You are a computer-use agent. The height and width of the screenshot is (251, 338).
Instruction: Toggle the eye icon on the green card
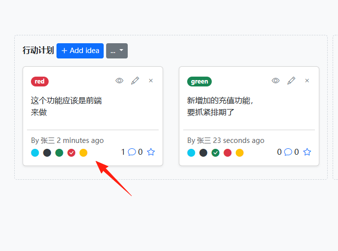[276, 81]
